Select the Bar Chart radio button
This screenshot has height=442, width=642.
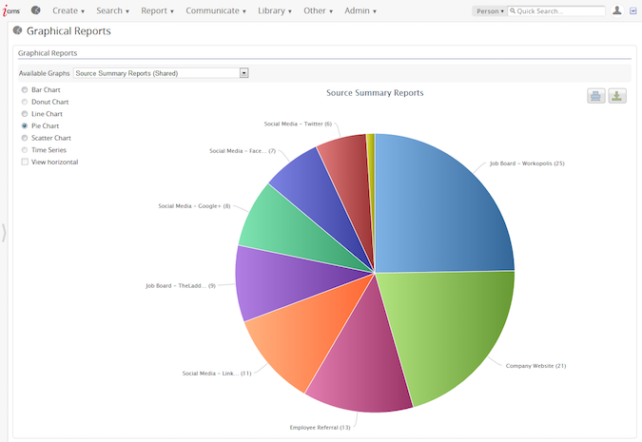click(x=25, y=89)
